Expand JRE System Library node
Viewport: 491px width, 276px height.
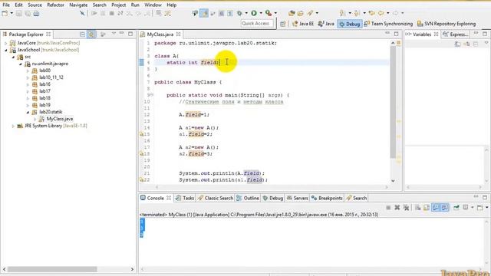tap(13, 126)
